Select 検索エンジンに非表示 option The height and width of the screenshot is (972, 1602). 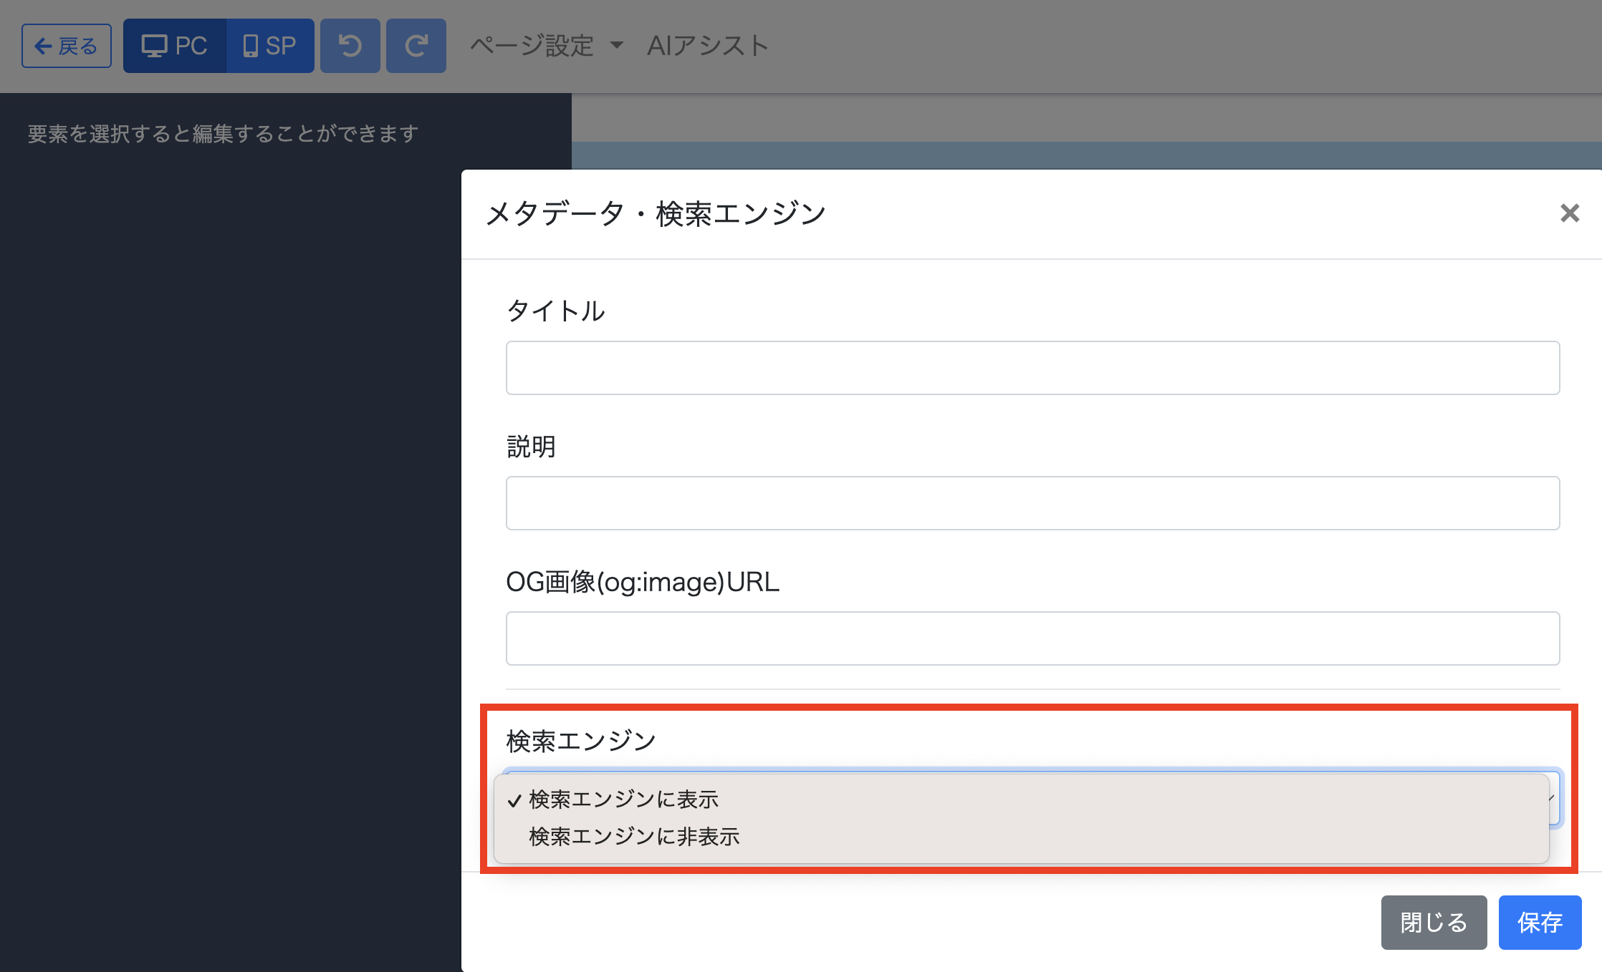[x=634, y=837]
